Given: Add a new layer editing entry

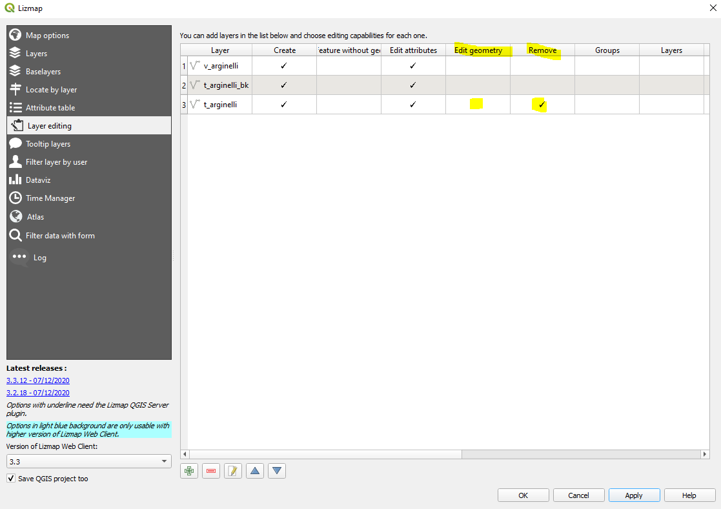Looking at the screenshot, I should click(x=188, y=470).
